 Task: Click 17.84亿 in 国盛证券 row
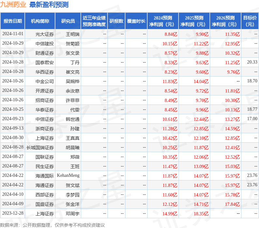(x=232, y=204)
